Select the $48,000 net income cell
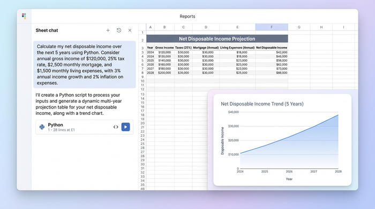Viewport: 375px width, 209px height. coord(272,56)
